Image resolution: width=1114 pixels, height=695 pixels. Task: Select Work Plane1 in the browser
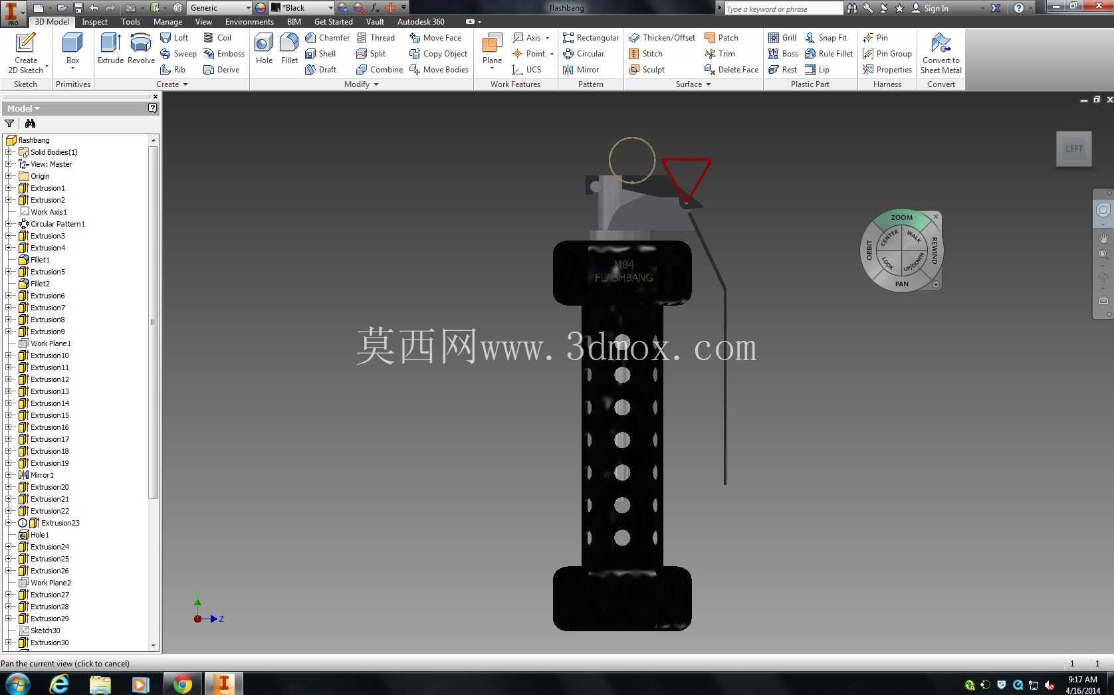click(51, 344)
